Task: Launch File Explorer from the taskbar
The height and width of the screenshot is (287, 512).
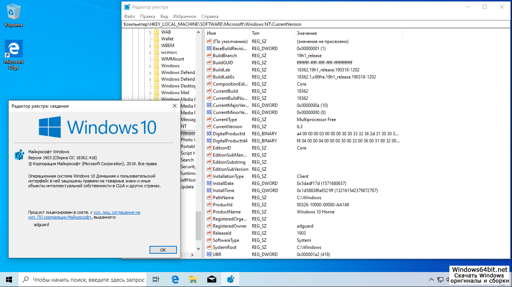Action: pos(193,280)
